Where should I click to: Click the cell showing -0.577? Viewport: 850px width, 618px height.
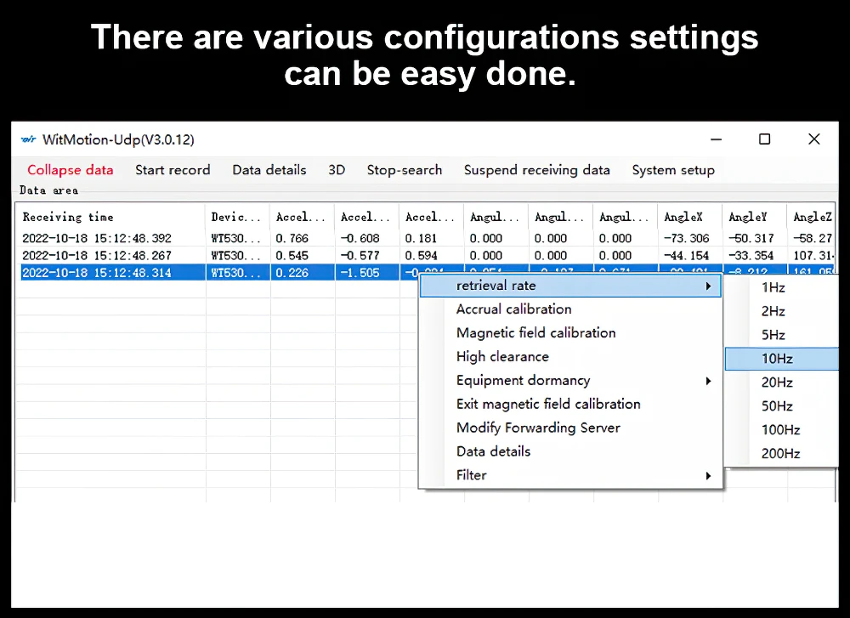point(360,255)
